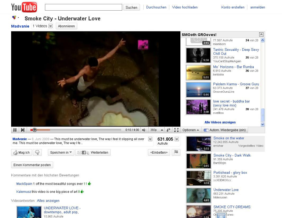Expand the view count statistics
Image resolution: width=282 pixels, height=218 pixels.
[x=177, y=139]
